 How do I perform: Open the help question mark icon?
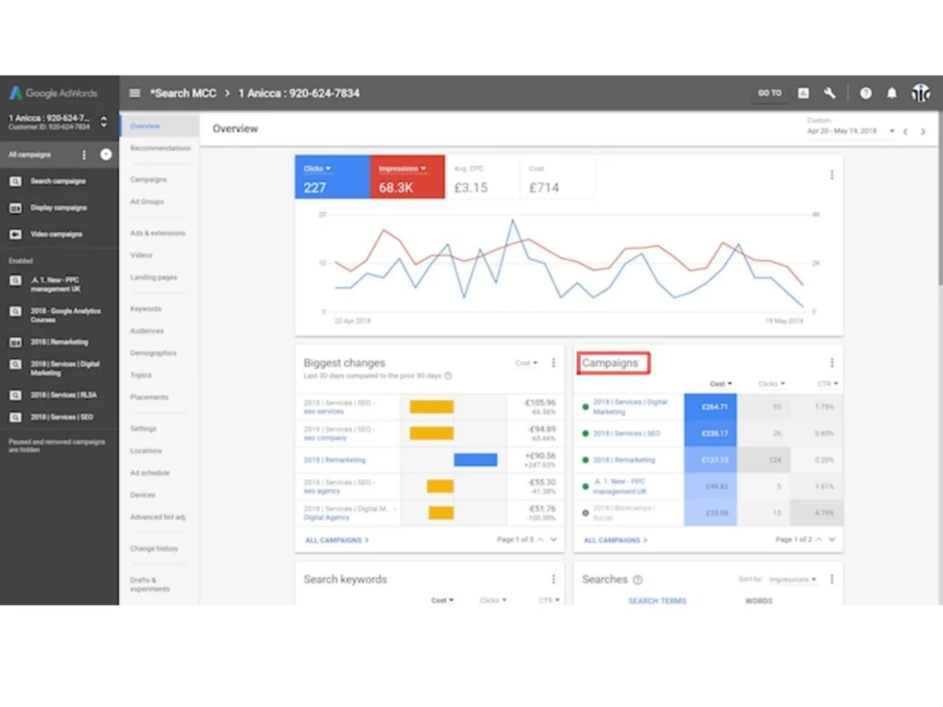[866, 93]
